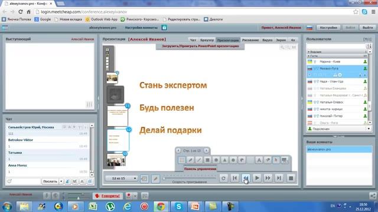Click the remove minus icon for Михаил-Луга

(340, 75)
